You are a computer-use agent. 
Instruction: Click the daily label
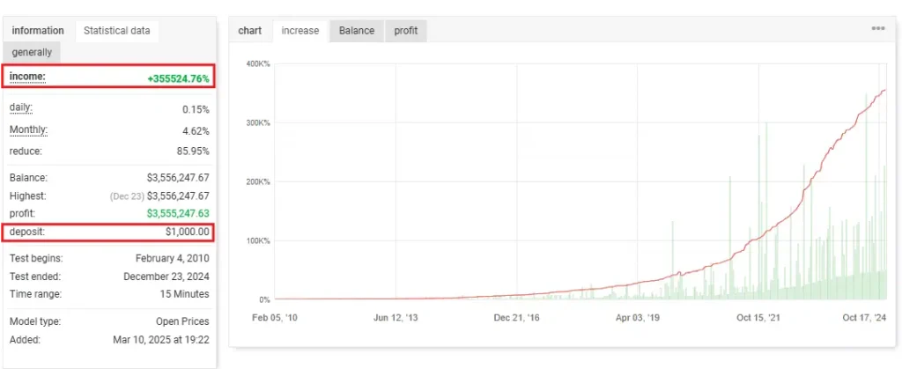pos(21,108)
